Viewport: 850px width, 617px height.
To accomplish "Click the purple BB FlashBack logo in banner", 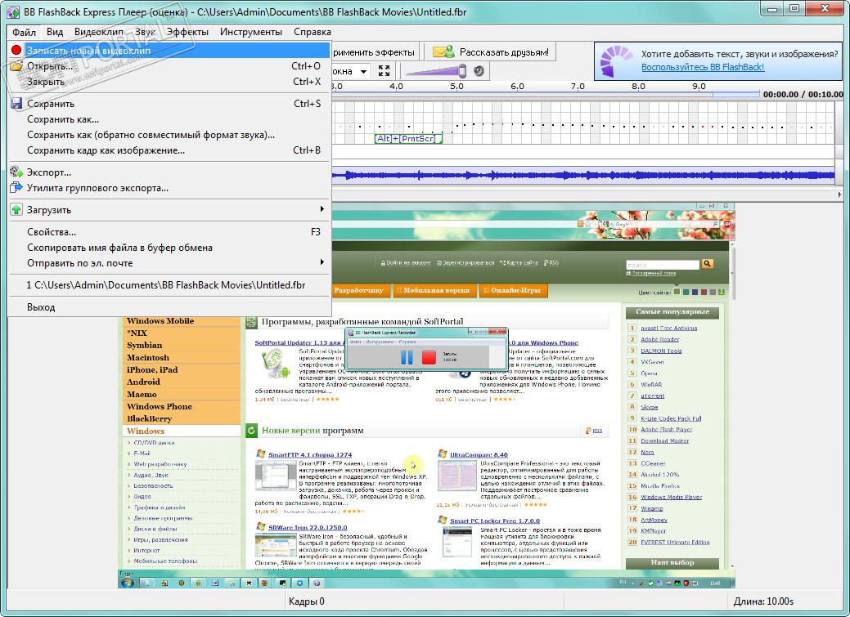I will [616, 60].
